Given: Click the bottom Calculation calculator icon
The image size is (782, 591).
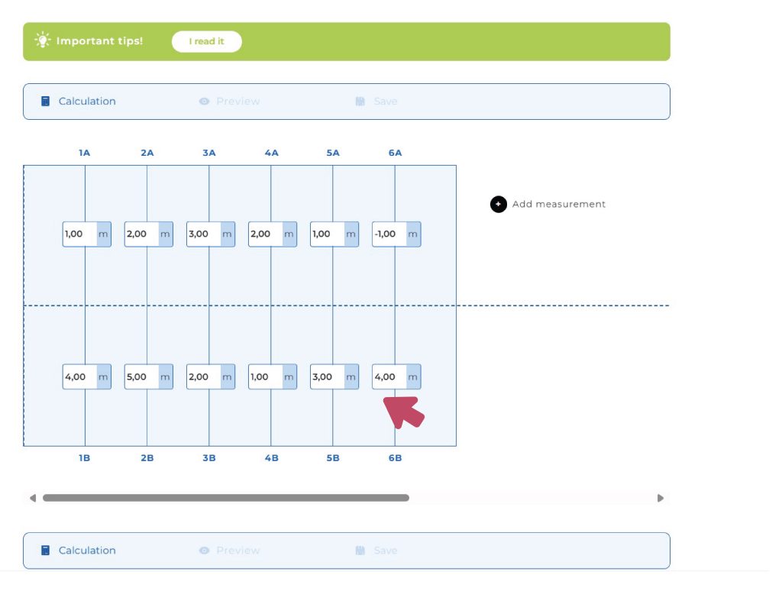Looking at the screenshot, I should click(46, 551).
